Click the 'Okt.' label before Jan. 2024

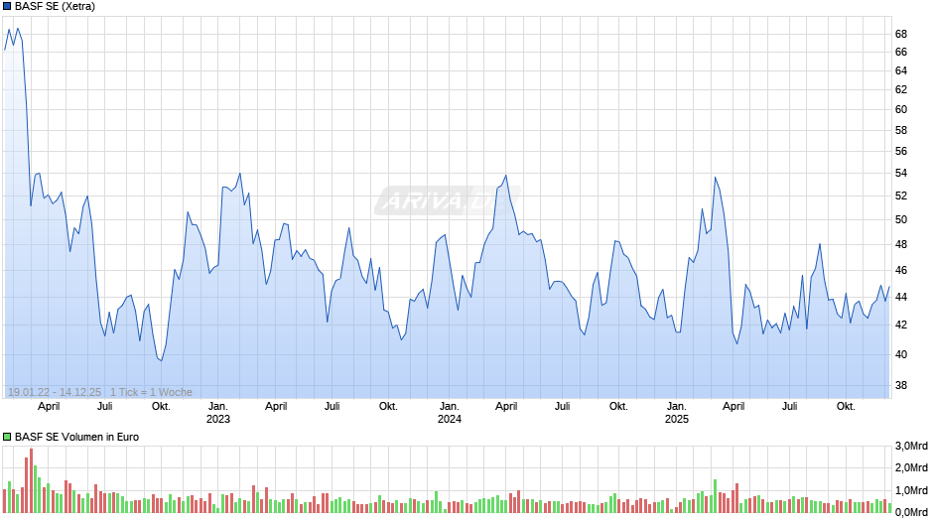click(x=388, y=407)
